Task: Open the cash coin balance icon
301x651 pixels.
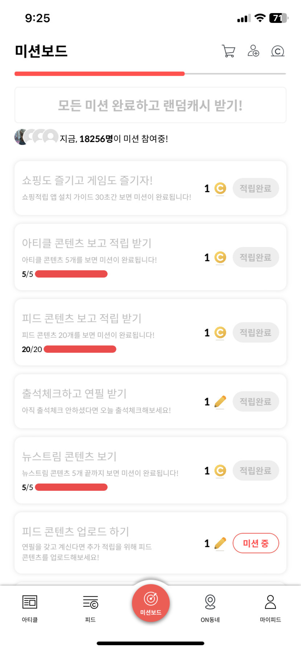Action: [x=278, y=51]
